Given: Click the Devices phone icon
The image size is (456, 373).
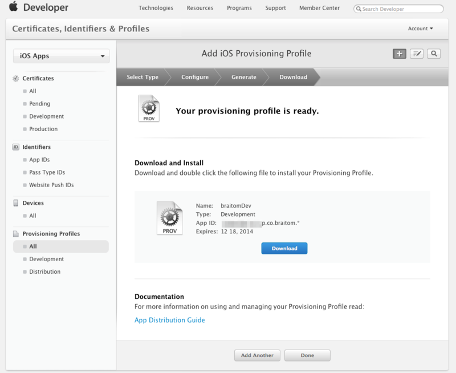Looking at the screenshot, I should click(16, 203).
